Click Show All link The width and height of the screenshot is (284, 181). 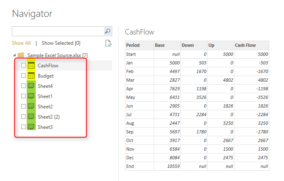(21, 43)
